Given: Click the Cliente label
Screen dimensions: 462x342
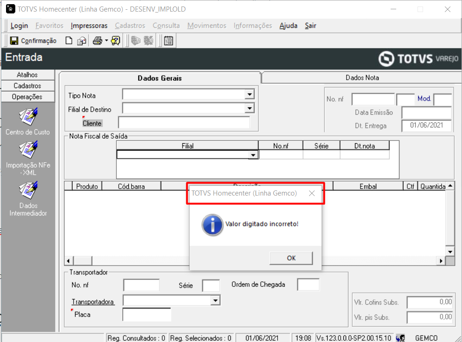Looking at the screenshot, I should coord(92,123).
